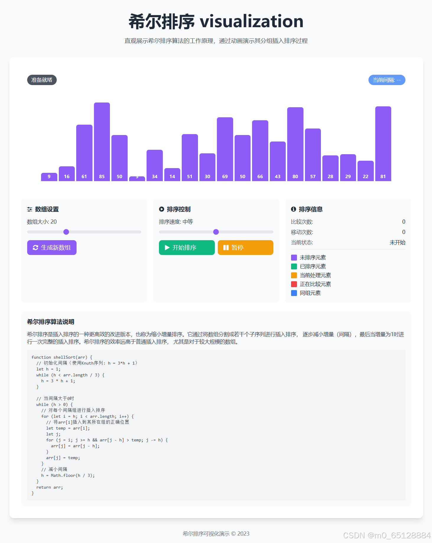Select the bar labeled 43
The height and width of the screenshot is (543, 432).
click(278, 161)
